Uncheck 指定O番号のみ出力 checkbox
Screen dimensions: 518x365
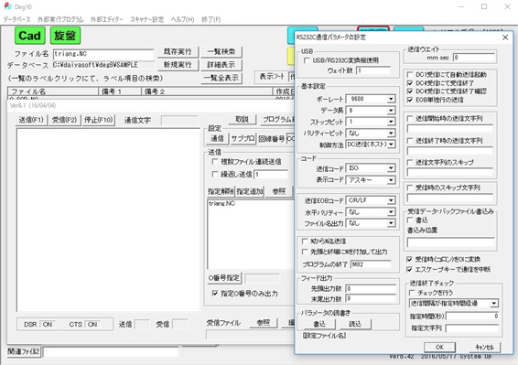[215, 294]
